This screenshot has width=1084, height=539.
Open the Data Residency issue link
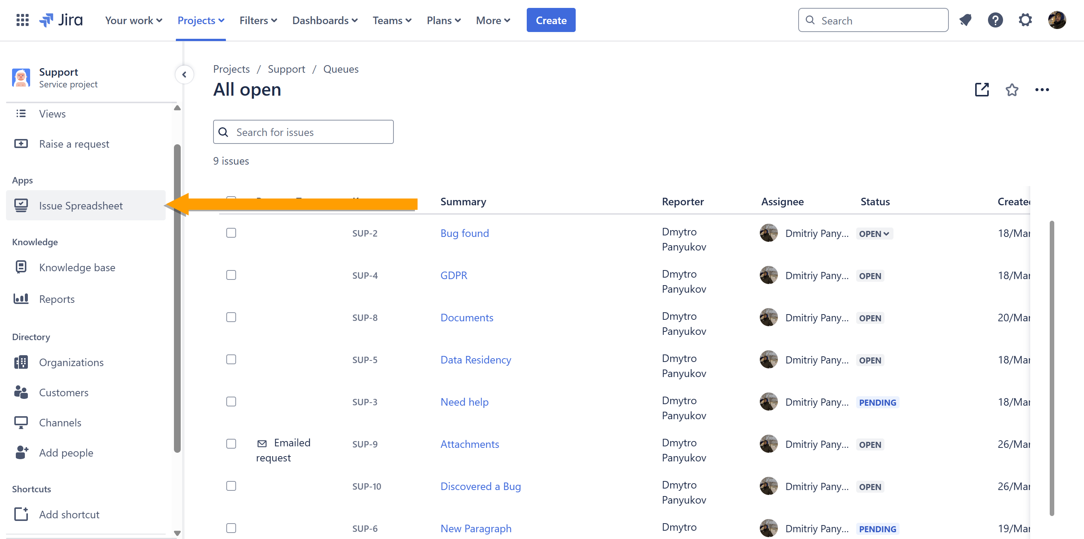coord(476,360)
